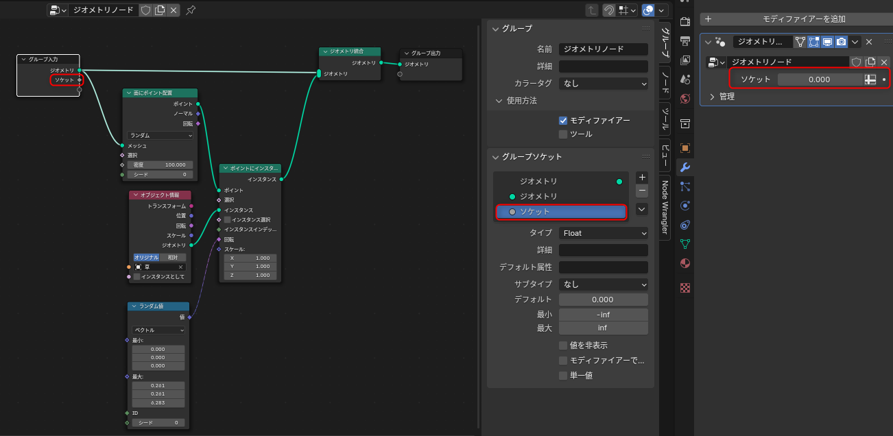The height and width of the screenshot is (436, 893).
Task: Switch to the Node Wrangler sidebar tab
Action: (665, 206)
